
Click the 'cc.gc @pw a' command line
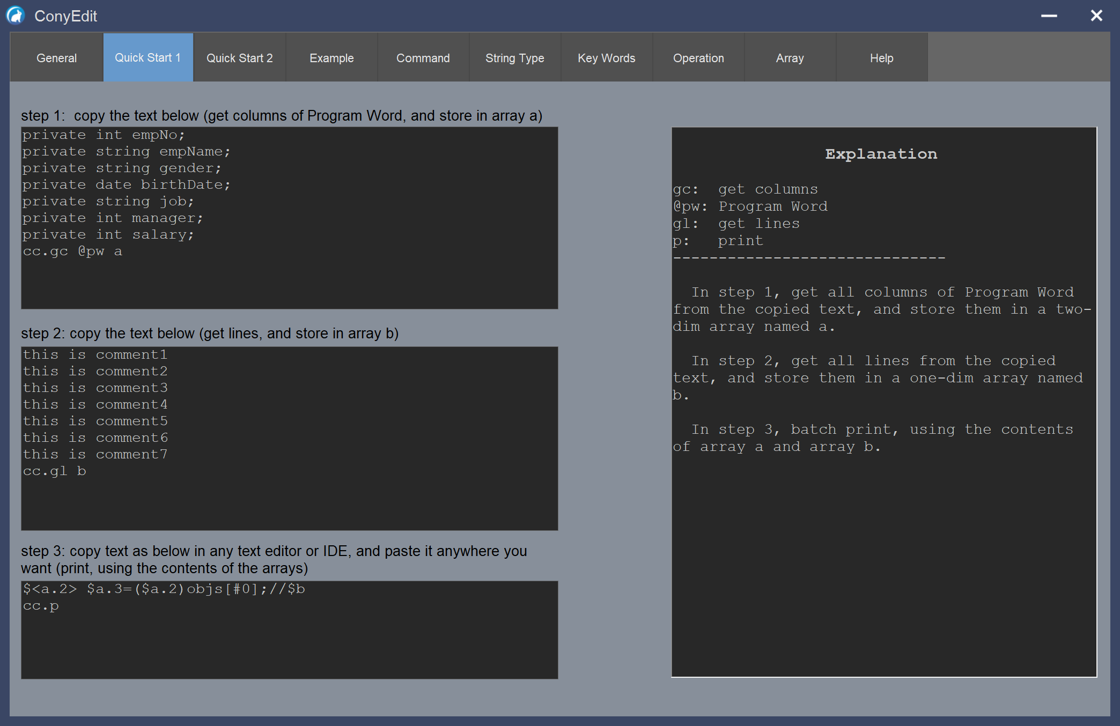tap(72, 251)
